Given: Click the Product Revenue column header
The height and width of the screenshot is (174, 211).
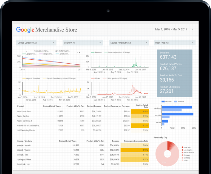Looking at the screenshot, I should coord(94,106).
